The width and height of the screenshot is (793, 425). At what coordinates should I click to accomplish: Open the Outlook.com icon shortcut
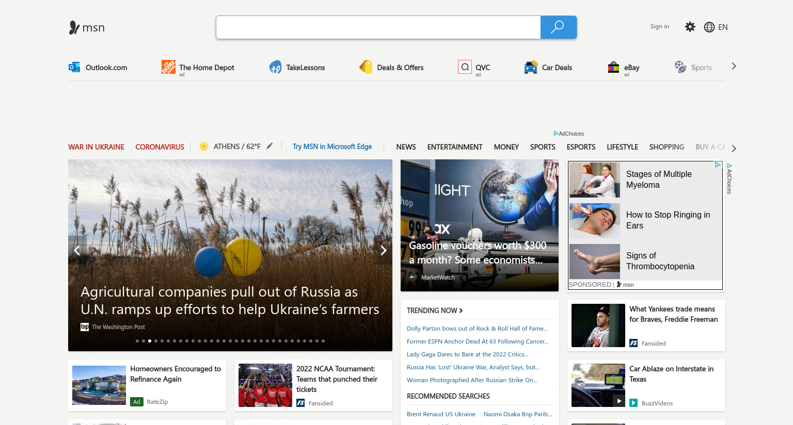74,67
